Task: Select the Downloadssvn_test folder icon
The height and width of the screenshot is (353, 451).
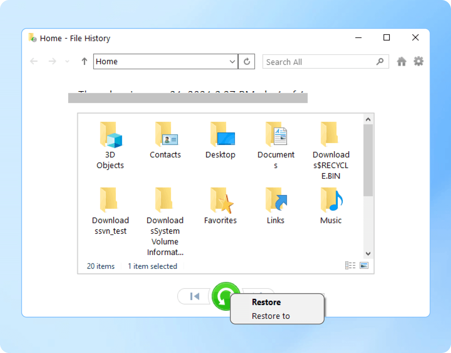Action: 108,200
